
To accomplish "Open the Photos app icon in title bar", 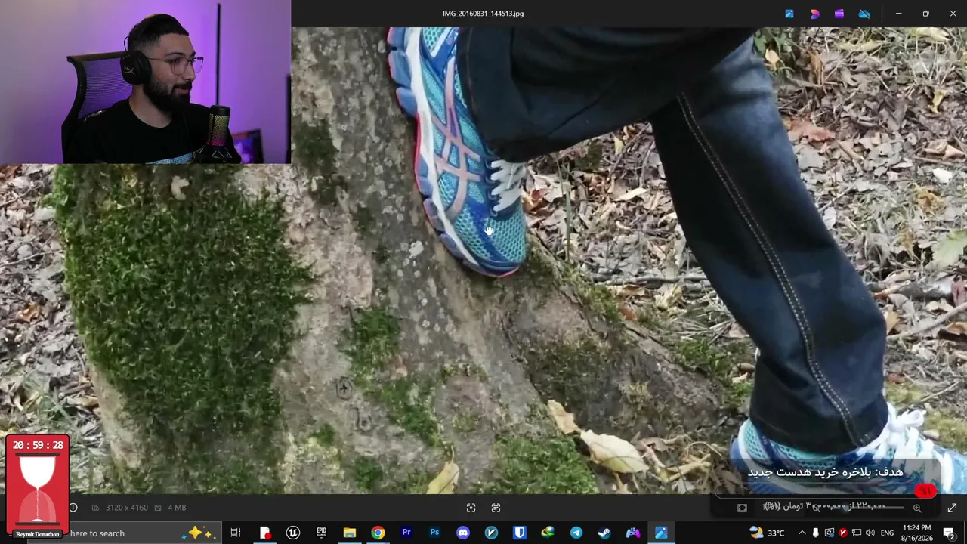I will tap(789, 14).
